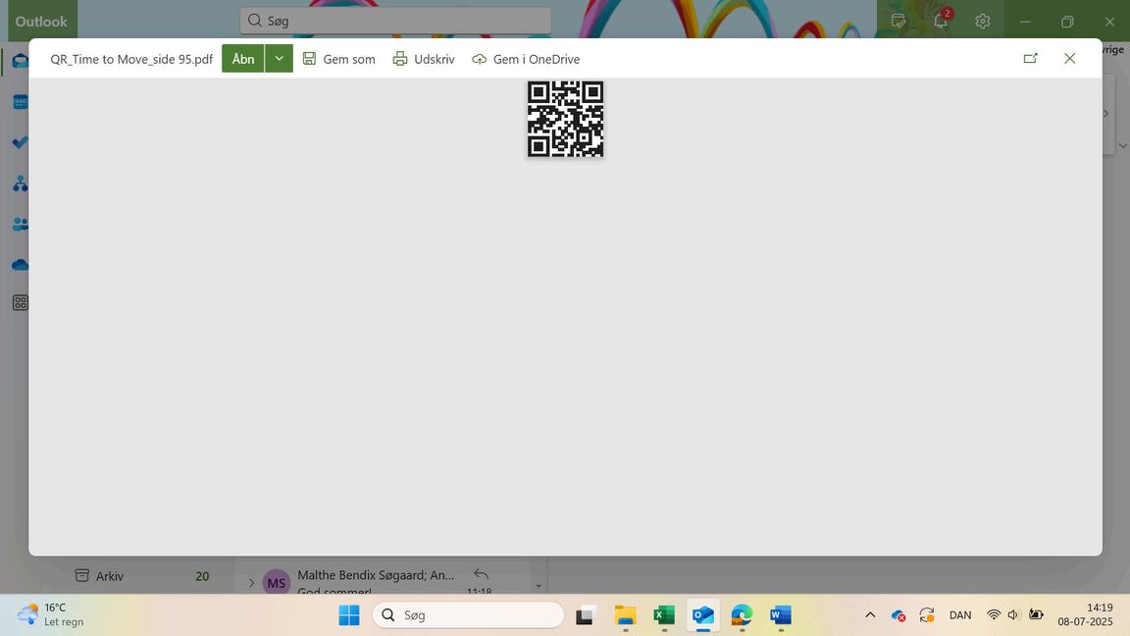Save attachment via Gem i OneDrive
1130x636 pixels.
[526, 59]
